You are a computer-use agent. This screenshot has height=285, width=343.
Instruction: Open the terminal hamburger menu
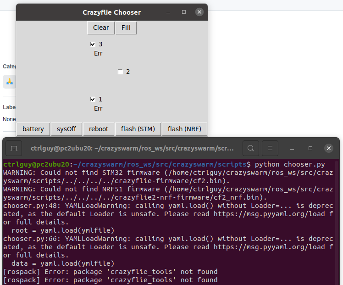[270, 148]
